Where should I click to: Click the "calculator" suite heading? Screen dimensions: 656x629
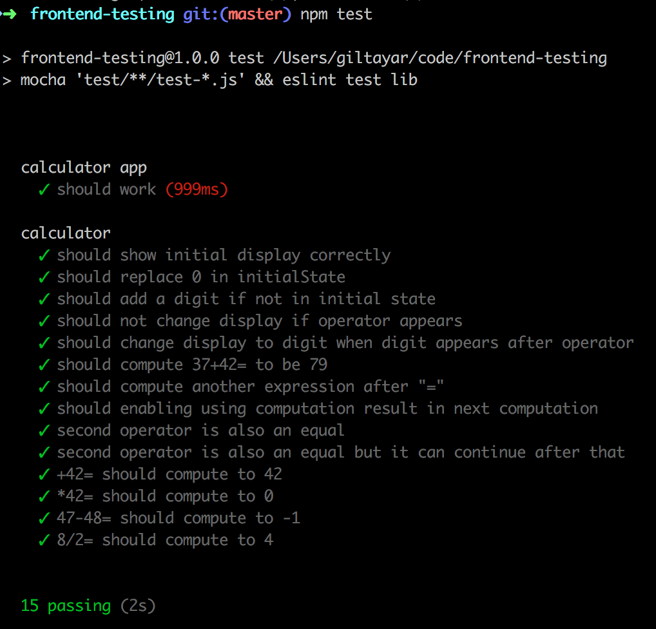click(66, 233)
